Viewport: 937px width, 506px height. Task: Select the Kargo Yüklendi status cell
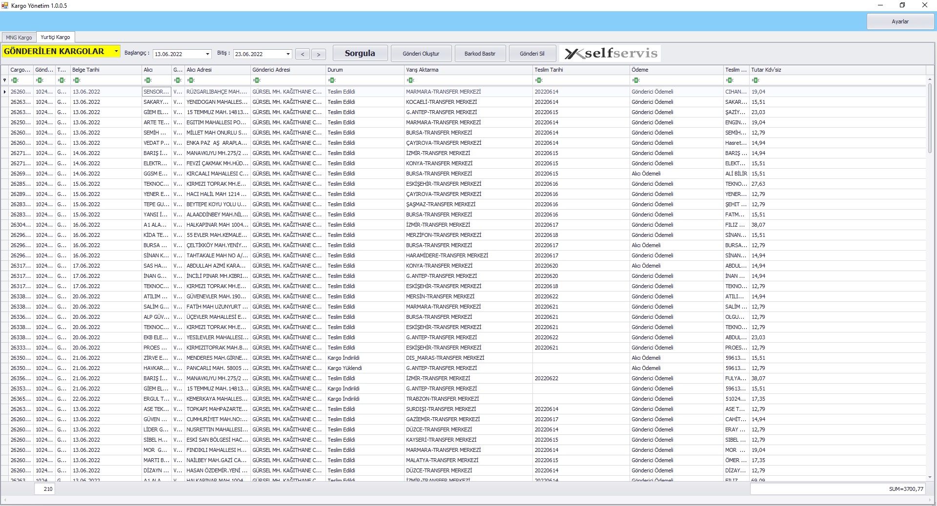pos(365,368)
